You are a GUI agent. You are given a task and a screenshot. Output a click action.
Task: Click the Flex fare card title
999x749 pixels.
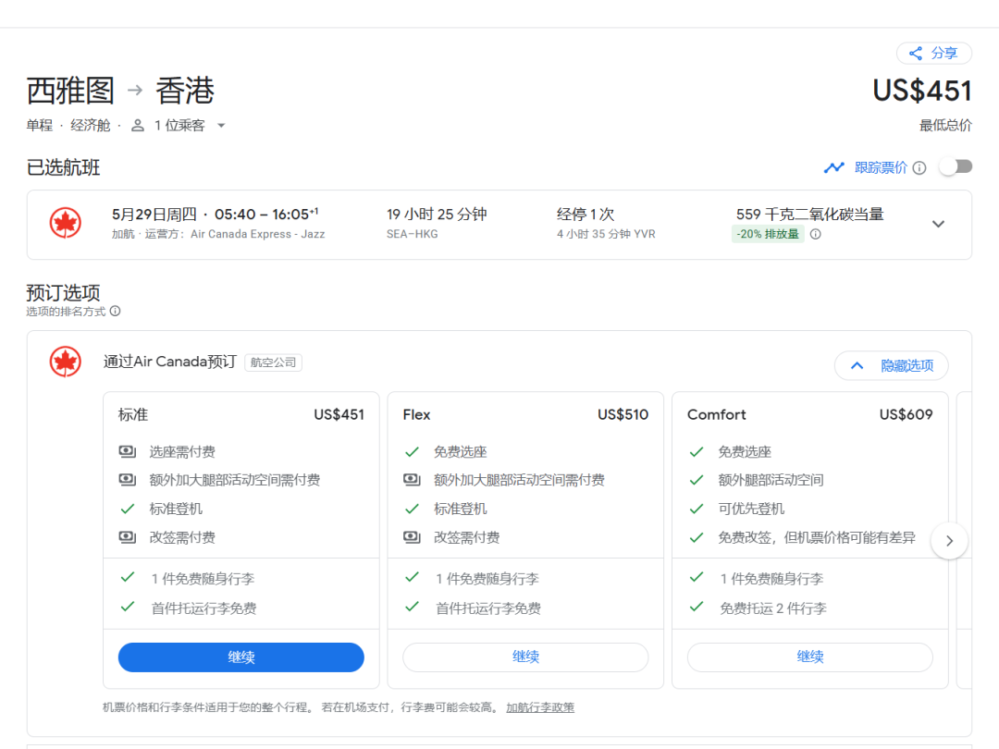coord(416,414)
